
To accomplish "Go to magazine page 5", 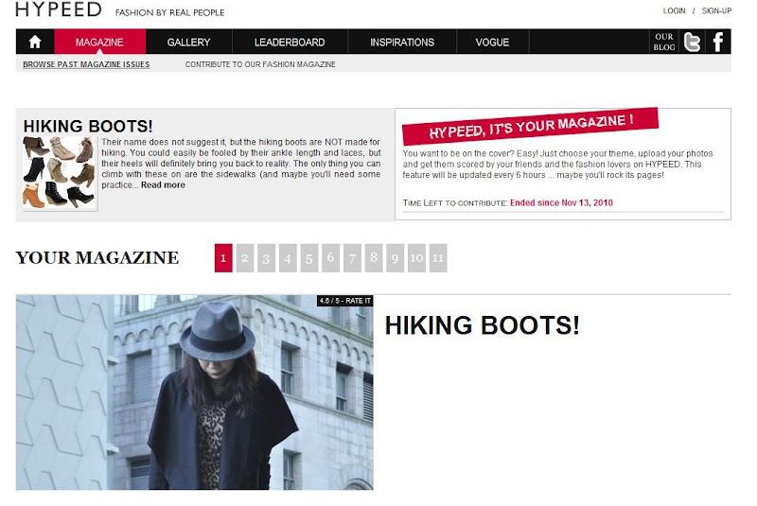I will coord(309,258).
